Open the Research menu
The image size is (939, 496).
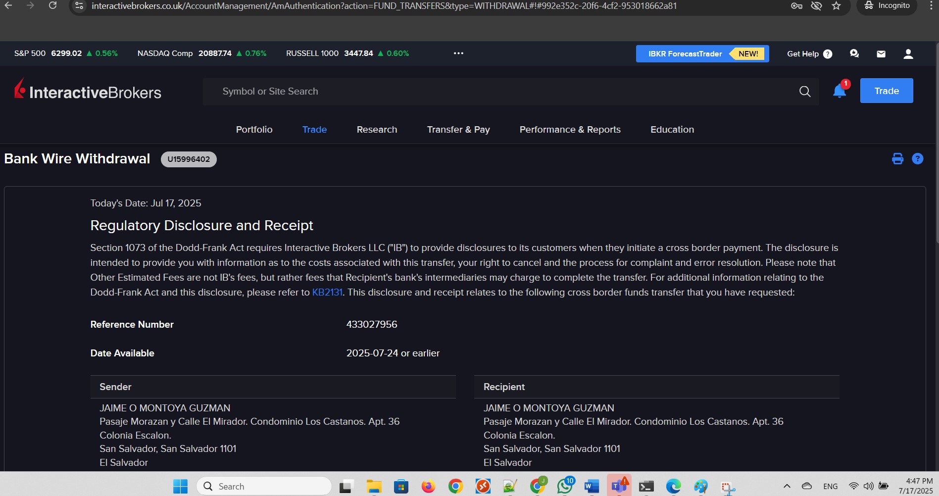[377, 130]
